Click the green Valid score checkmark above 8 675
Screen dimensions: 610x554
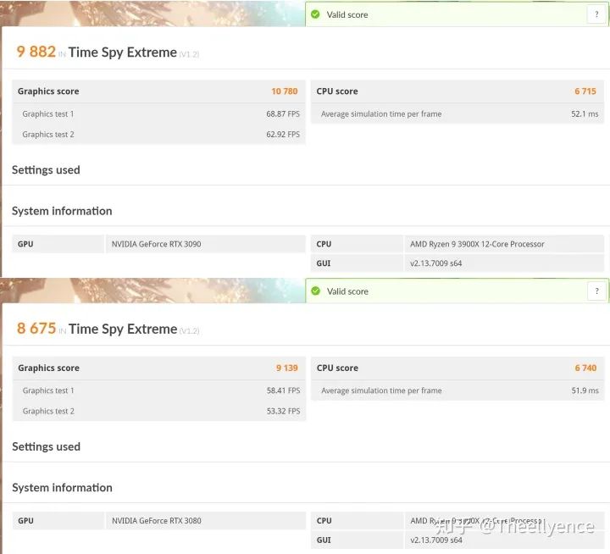point(316,291)
